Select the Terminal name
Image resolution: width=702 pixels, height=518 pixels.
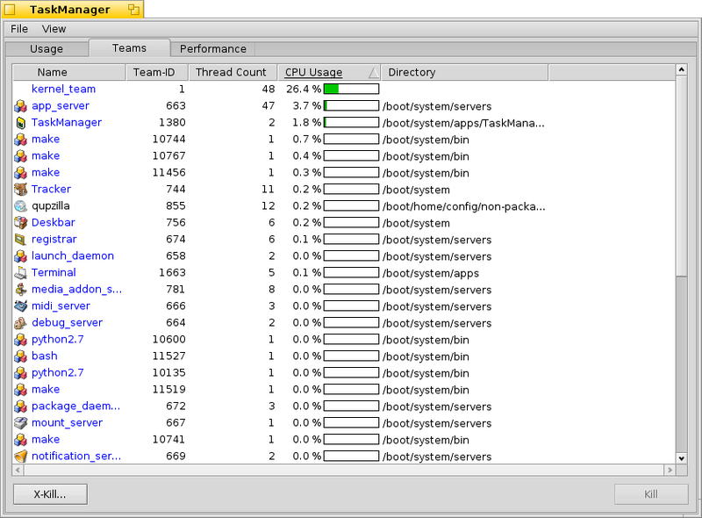tap(54, 273)
